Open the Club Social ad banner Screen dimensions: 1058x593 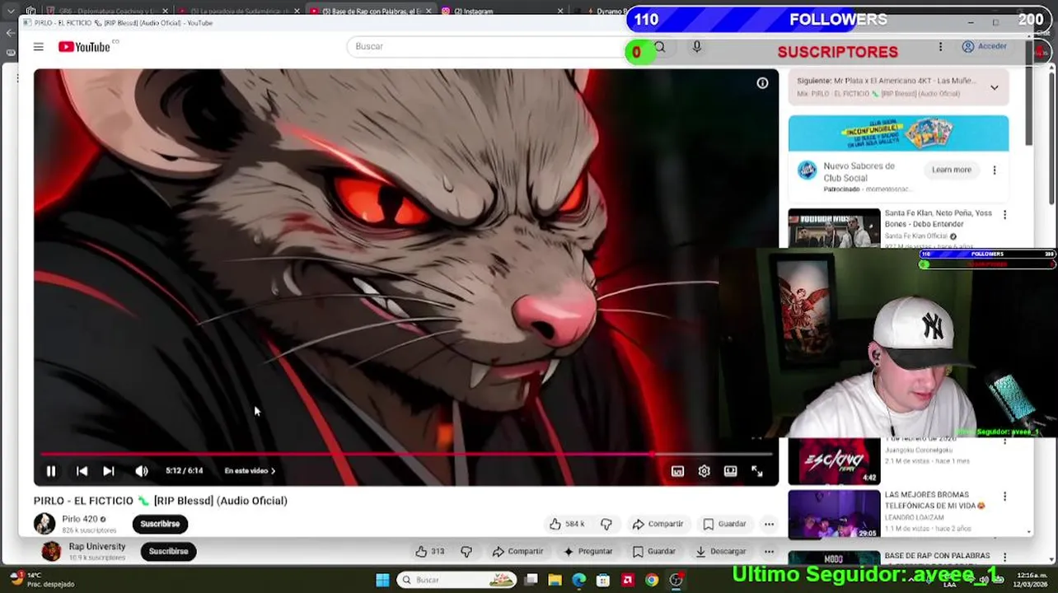[898, 133]
